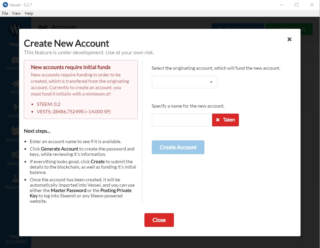Open the Help menu
Viewport: 320px width, 248px height.
29,13
